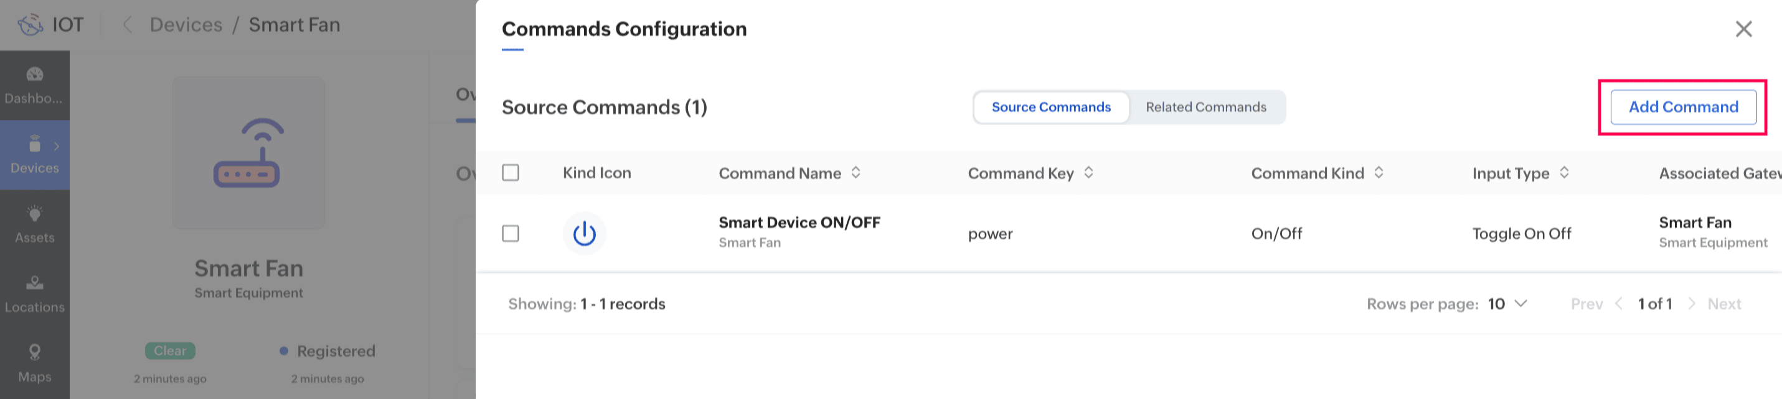Sort by Command Name column arrows
This screenshot has width=1782, height=399.
856,173
